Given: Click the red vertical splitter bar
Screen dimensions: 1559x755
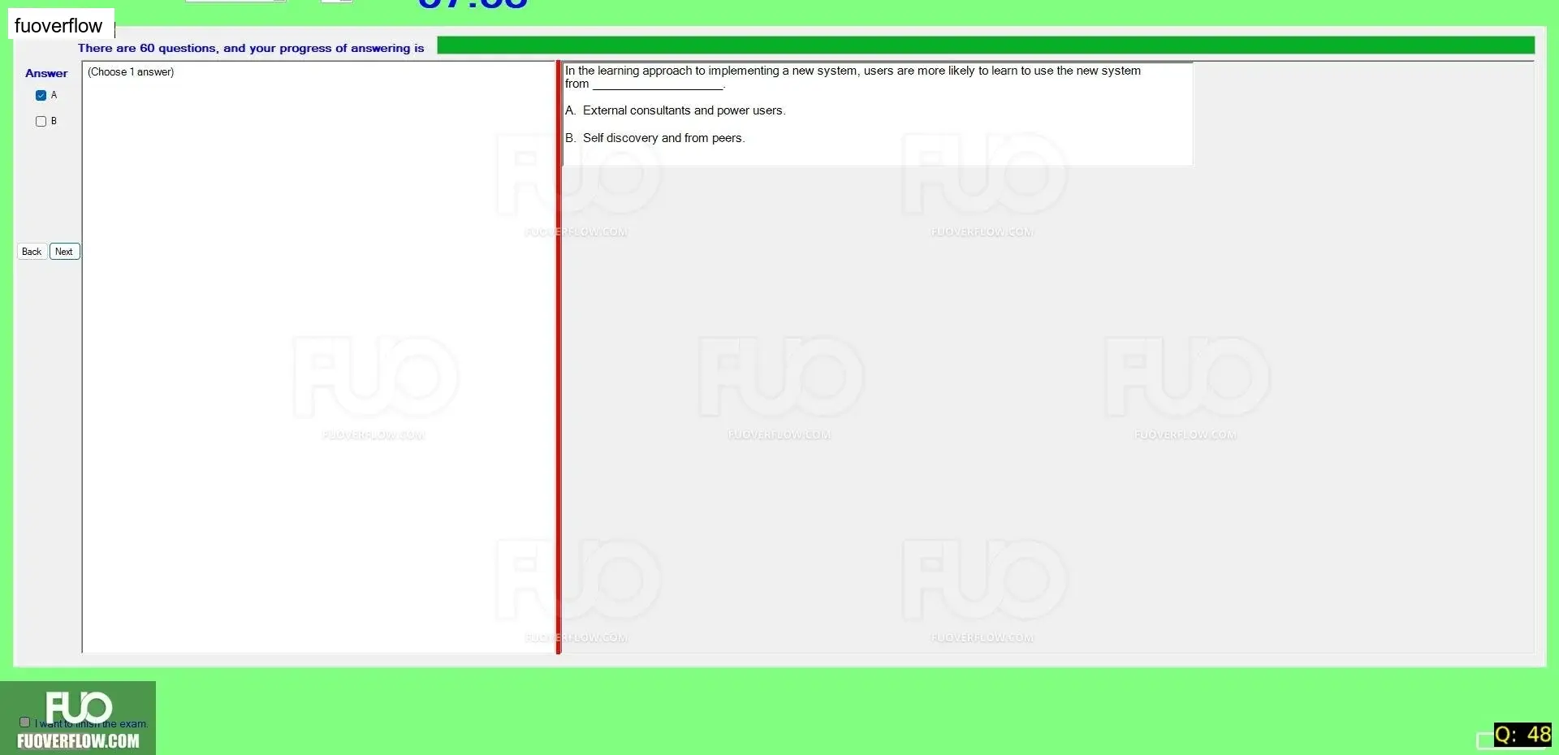Looking at the screenshot, I should point(559,357).
